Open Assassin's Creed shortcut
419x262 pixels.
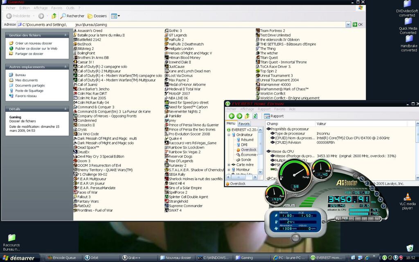coord(88,30)
